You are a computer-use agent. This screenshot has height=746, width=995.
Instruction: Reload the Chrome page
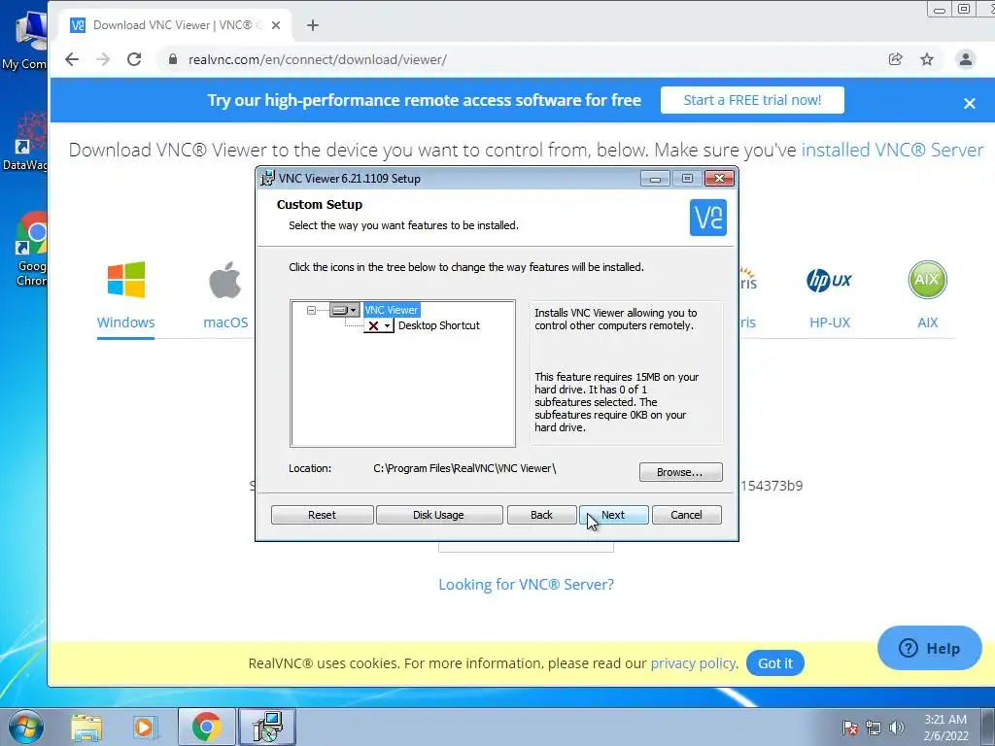click(134, 59)
